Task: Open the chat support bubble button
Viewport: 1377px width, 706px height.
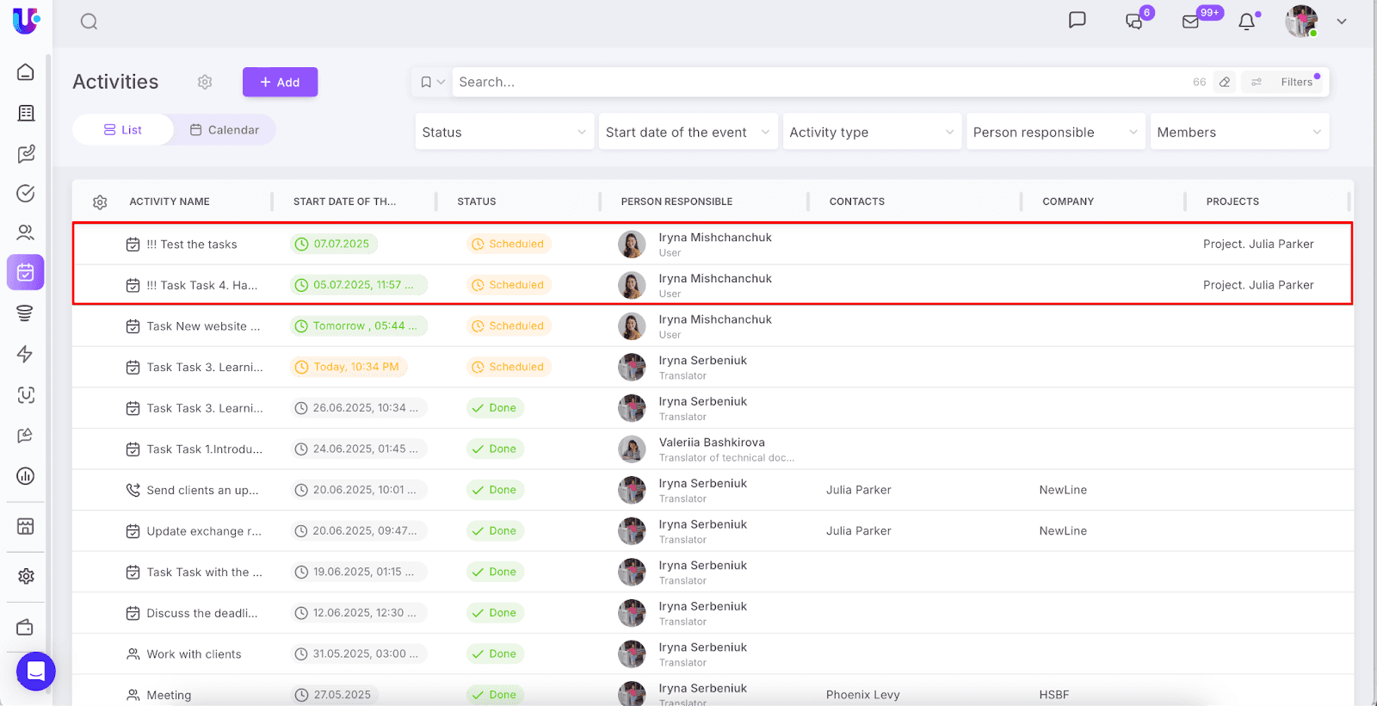Action: pyautogui.click(x=36, y=671)
